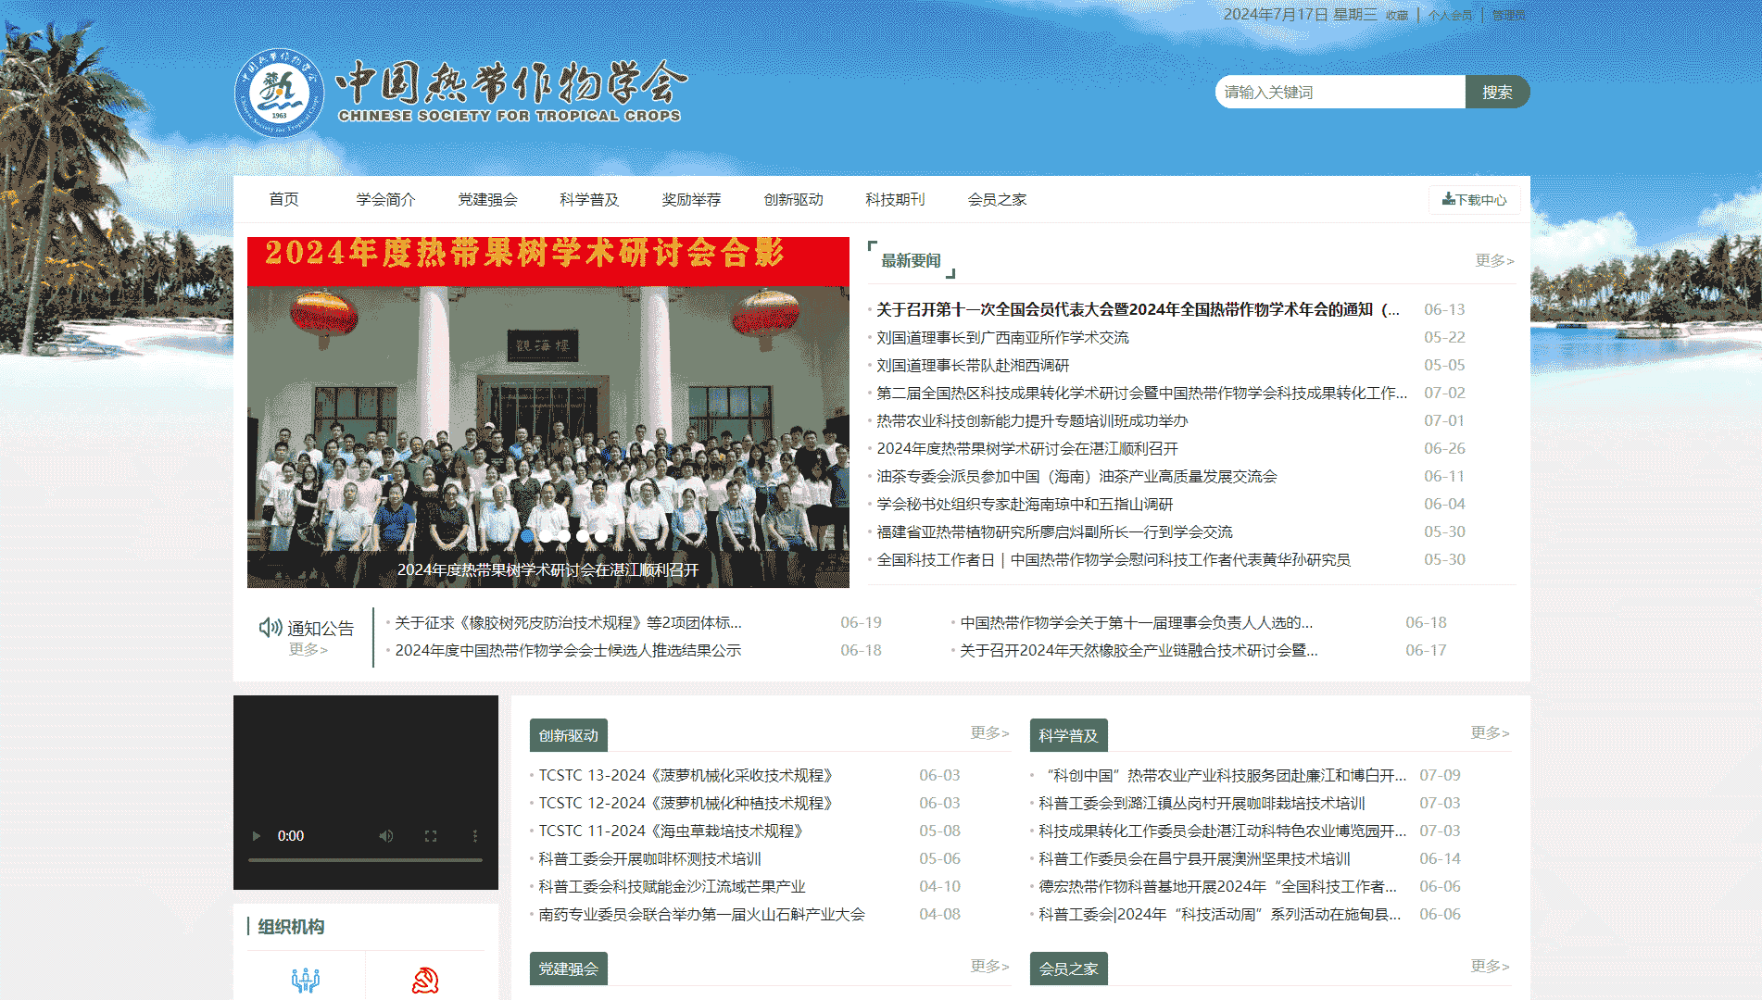1762x1000 pixels.
Task: Open the 会员之家 menu item
Action: (998, 200)
